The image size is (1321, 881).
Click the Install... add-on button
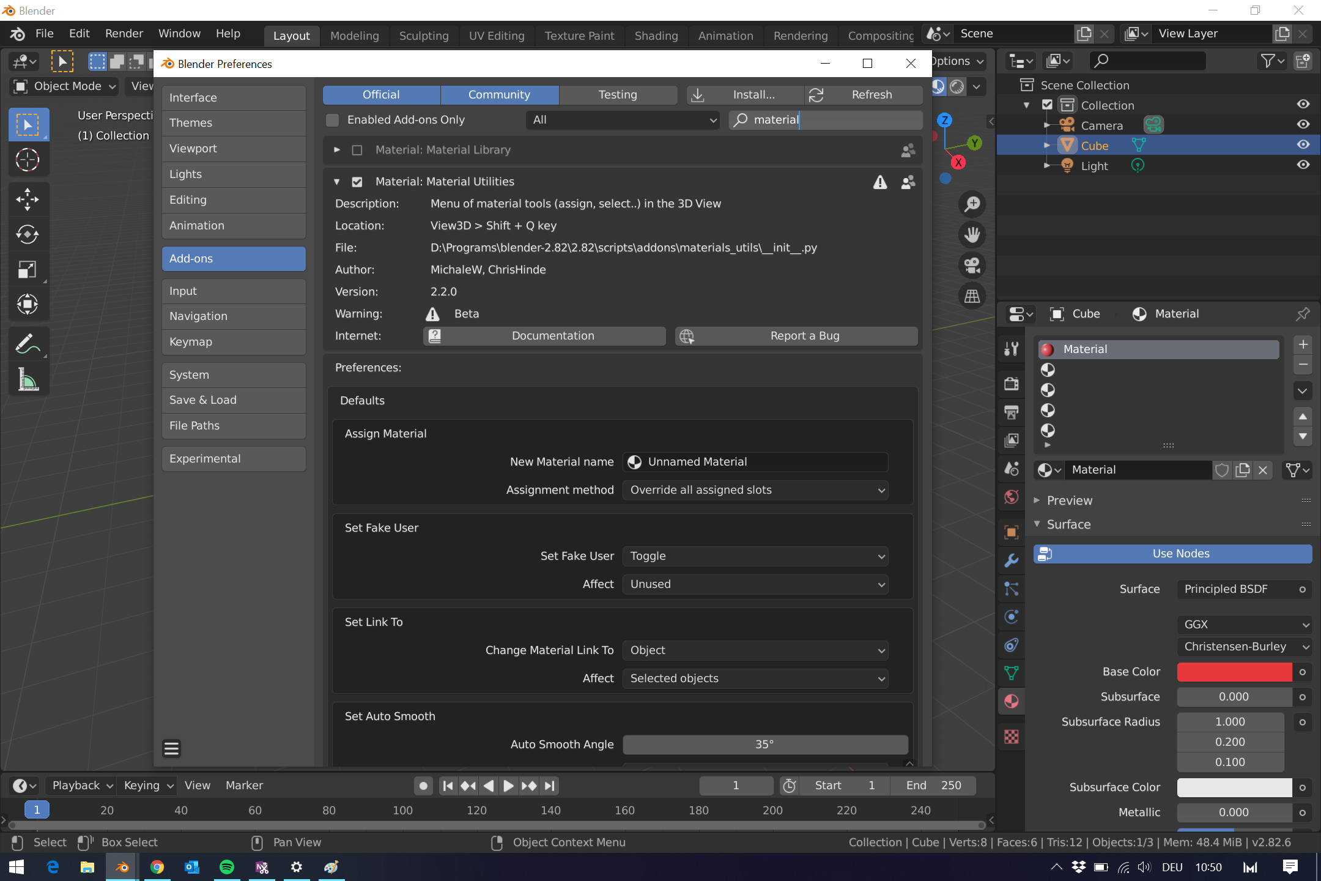coord(745,95)
